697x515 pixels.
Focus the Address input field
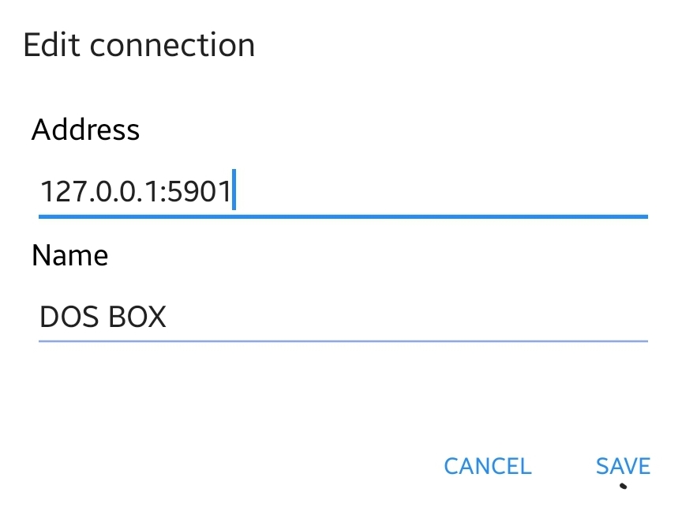pyautogui.click(x=343, y=192)
